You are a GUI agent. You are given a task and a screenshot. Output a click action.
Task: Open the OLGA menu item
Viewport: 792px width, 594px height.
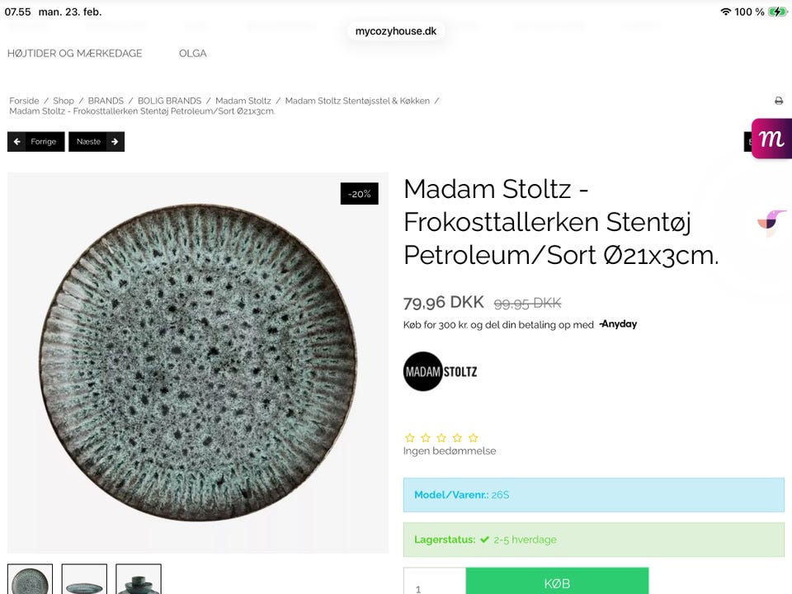click(x=193, y=54)
